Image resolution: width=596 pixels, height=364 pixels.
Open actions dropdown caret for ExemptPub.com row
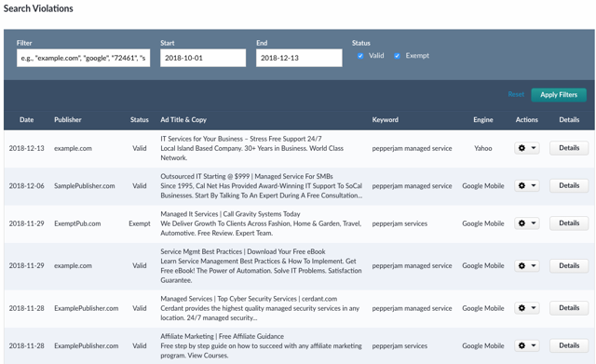click(x=534, y=223)
